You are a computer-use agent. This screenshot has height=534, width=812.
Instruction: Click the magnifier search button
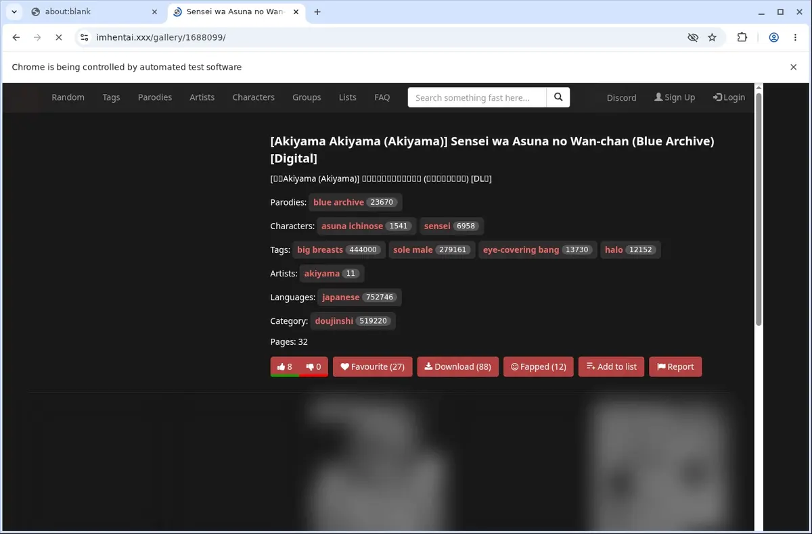[558, 97]
